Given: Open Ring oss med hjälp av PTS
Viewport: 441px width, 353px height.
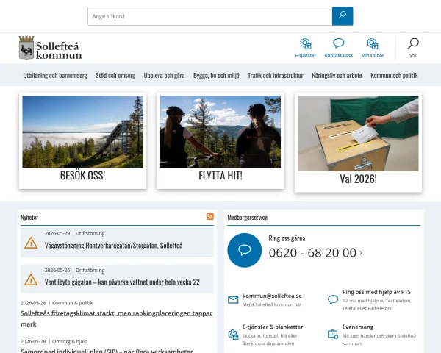Looking at the screenshot, I should [376, 292].
